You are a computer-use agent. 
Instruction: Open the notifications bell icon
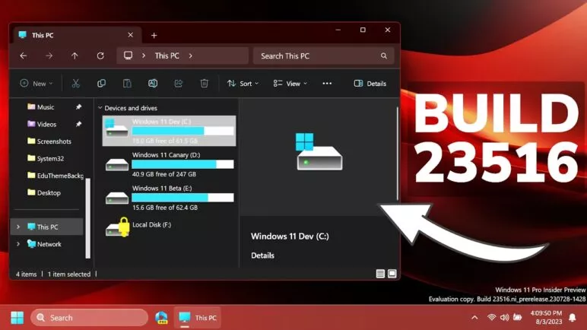pos(573,318)
